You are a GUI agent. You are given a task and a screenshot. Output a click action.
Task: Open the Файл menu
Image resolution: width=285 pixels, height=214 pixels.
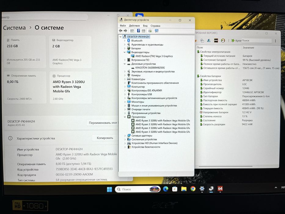click(123, 26)
